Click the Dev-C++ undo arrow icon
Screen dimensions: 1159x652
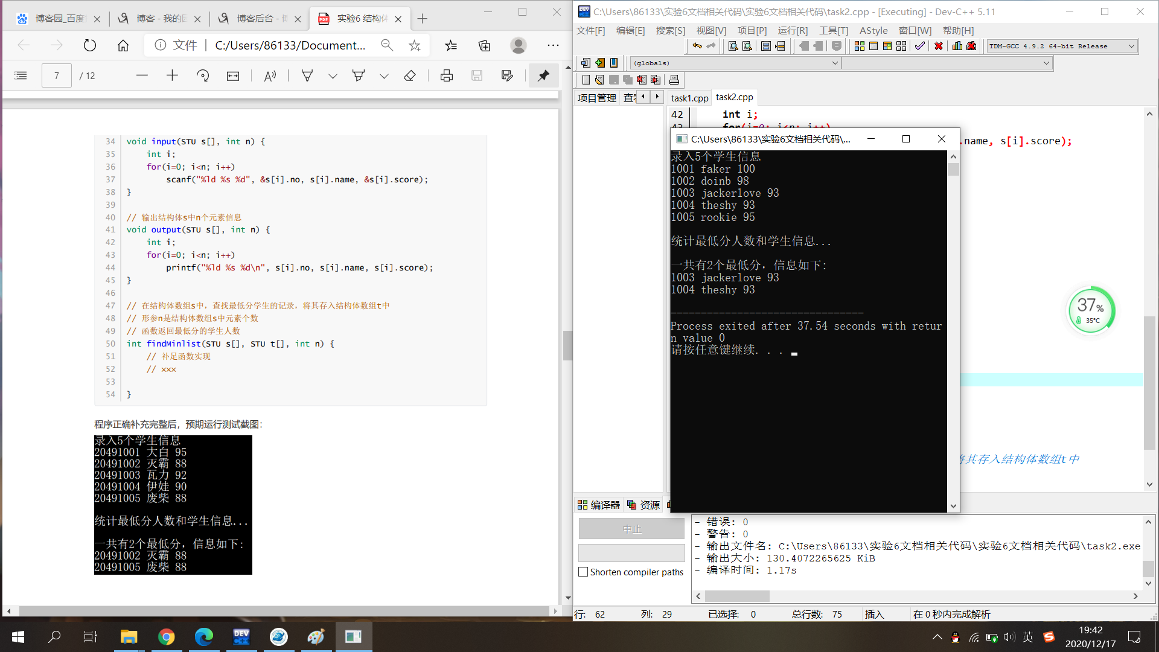pyautogui.click(x=697, y=46)
